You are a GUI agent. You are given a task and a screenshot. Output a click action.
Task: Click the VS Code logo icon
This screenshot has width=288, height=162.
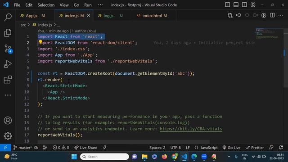(6, 5)
